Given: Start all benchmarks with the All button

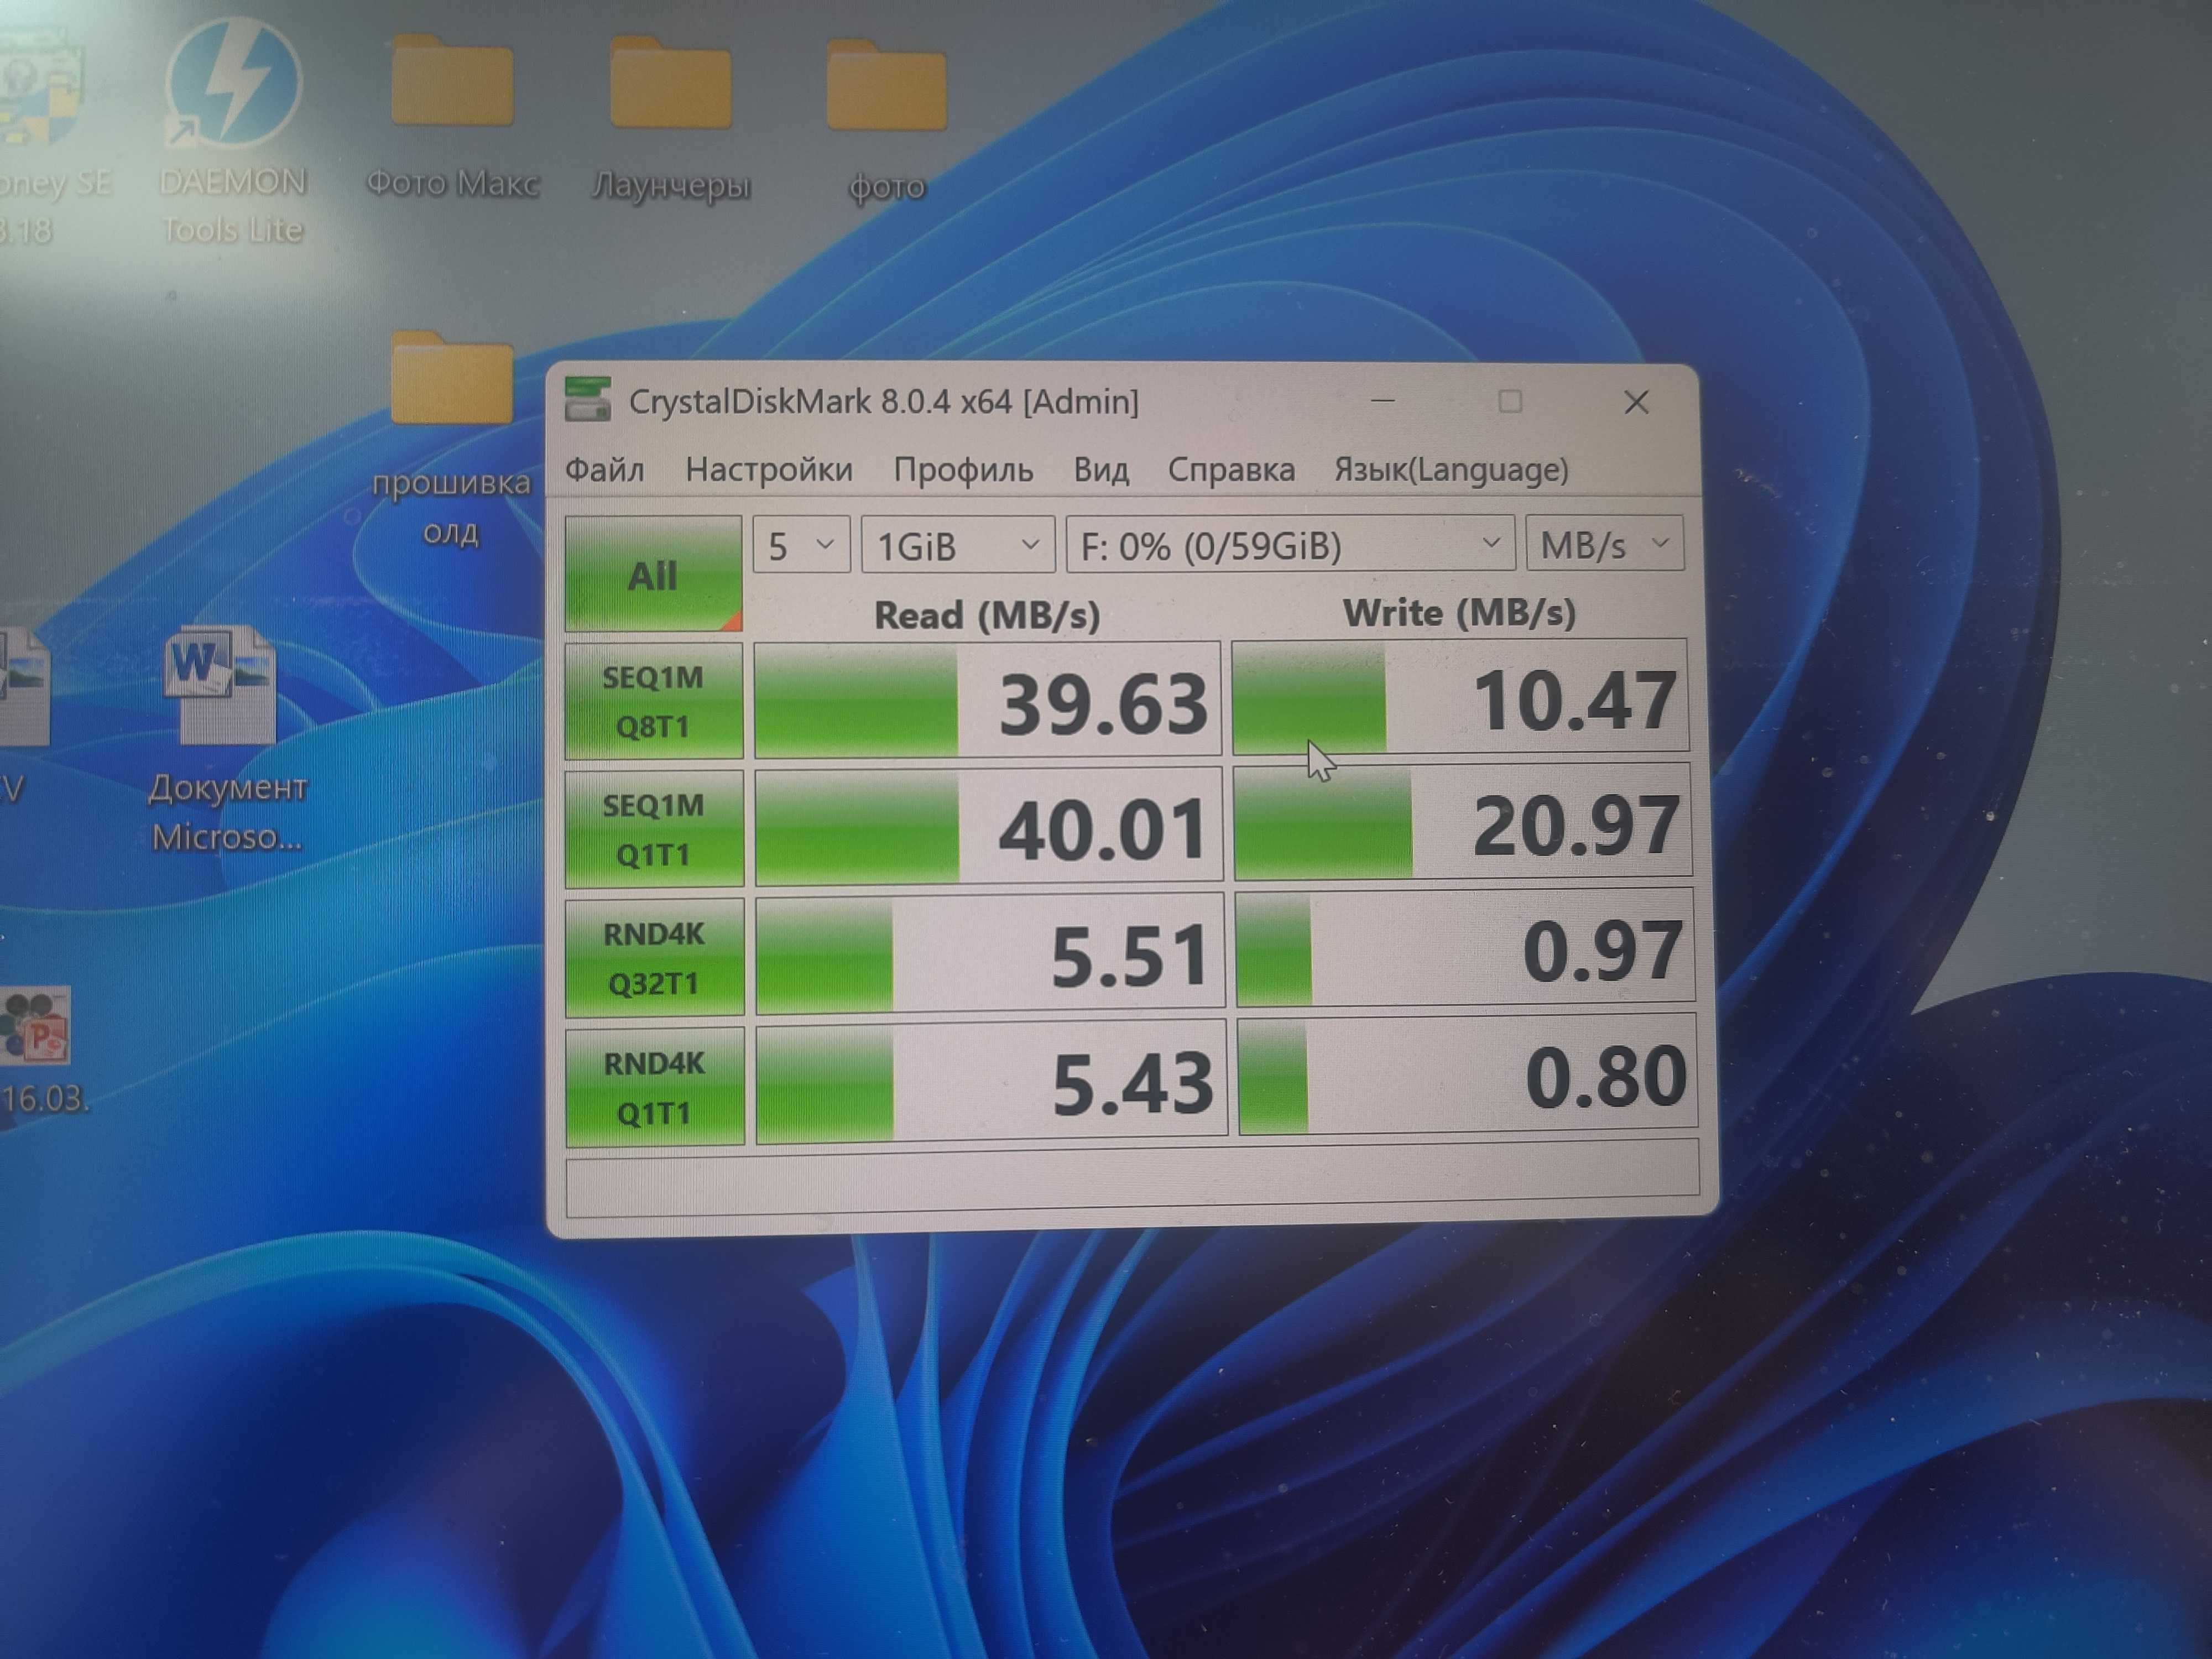Looking at the screenshot, I should click(653, 574).
